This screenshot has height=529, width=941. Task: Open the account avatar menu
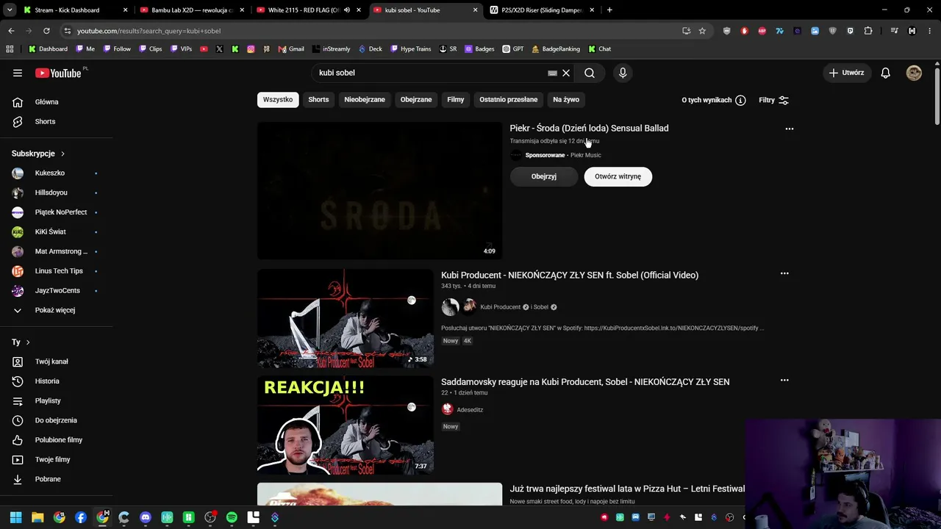914,73
